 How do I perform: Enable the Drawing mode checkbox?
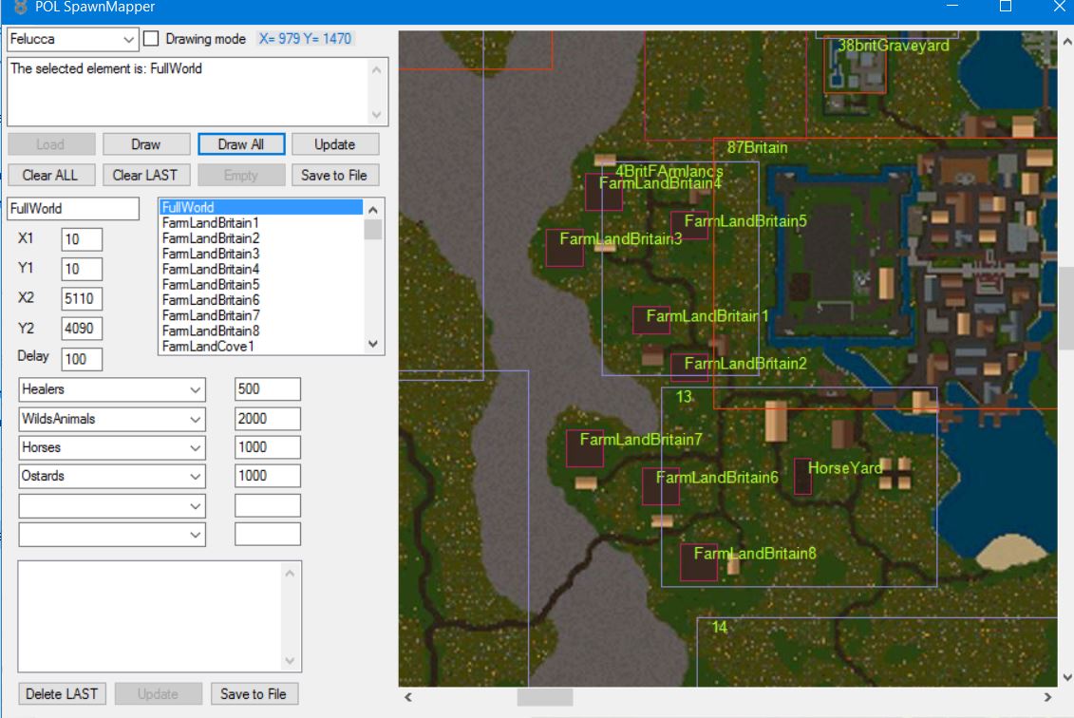[x=151, y=39]
